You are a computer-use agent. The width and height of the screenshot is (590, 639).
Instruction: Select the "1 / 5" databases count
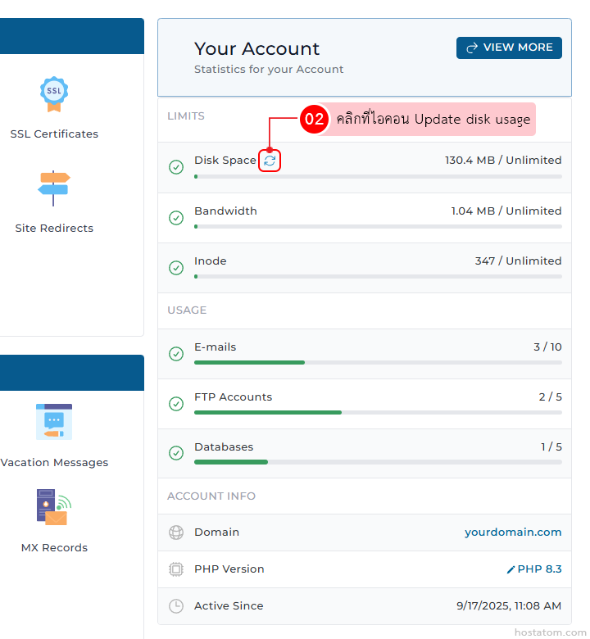(551, 447)
